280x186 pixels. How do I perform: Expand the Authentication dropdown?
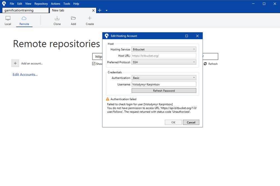(x=164, y=78)
